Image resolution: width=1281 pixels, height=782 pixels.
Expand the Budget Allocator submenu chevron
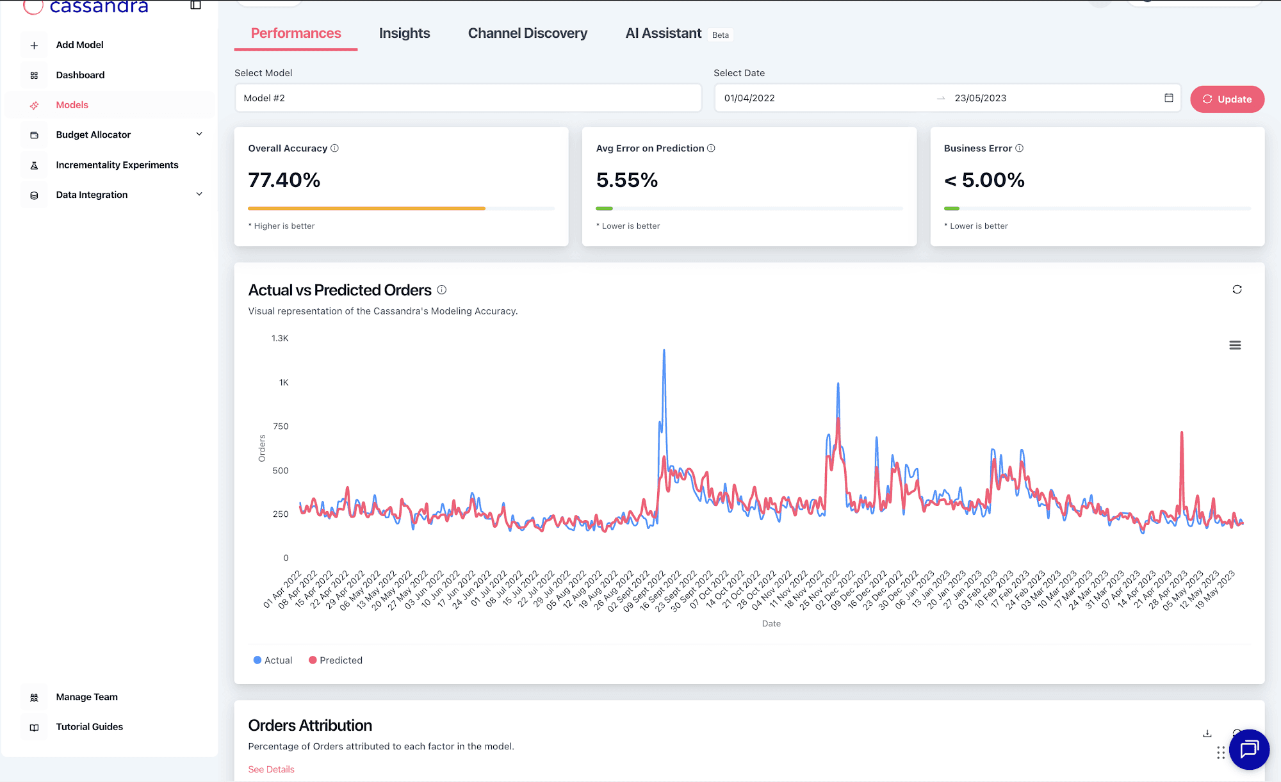(x=199, y=134)
